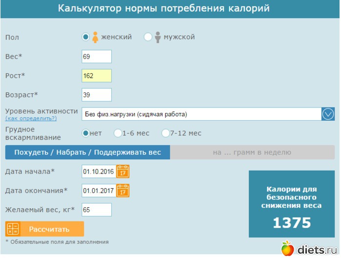The height and width of the screenshot is (260, 341).
Task: Open the start date calendar picker icon
Action: [x=123, y=172]
